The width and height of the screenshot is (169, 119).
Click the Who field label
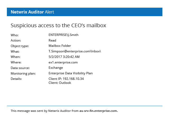(15, 35)
